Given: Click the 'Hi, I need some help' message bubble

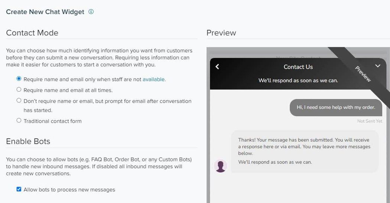Looking at the screenshot, I should pyautogui.click(x=336, y=108).
